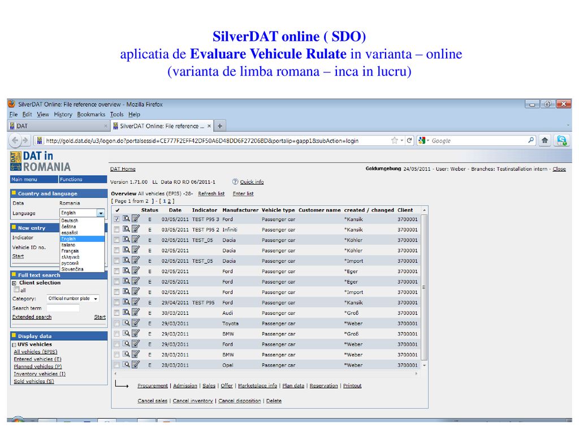Open the History menu
This screenshot has height=434, width=579.
63,114
